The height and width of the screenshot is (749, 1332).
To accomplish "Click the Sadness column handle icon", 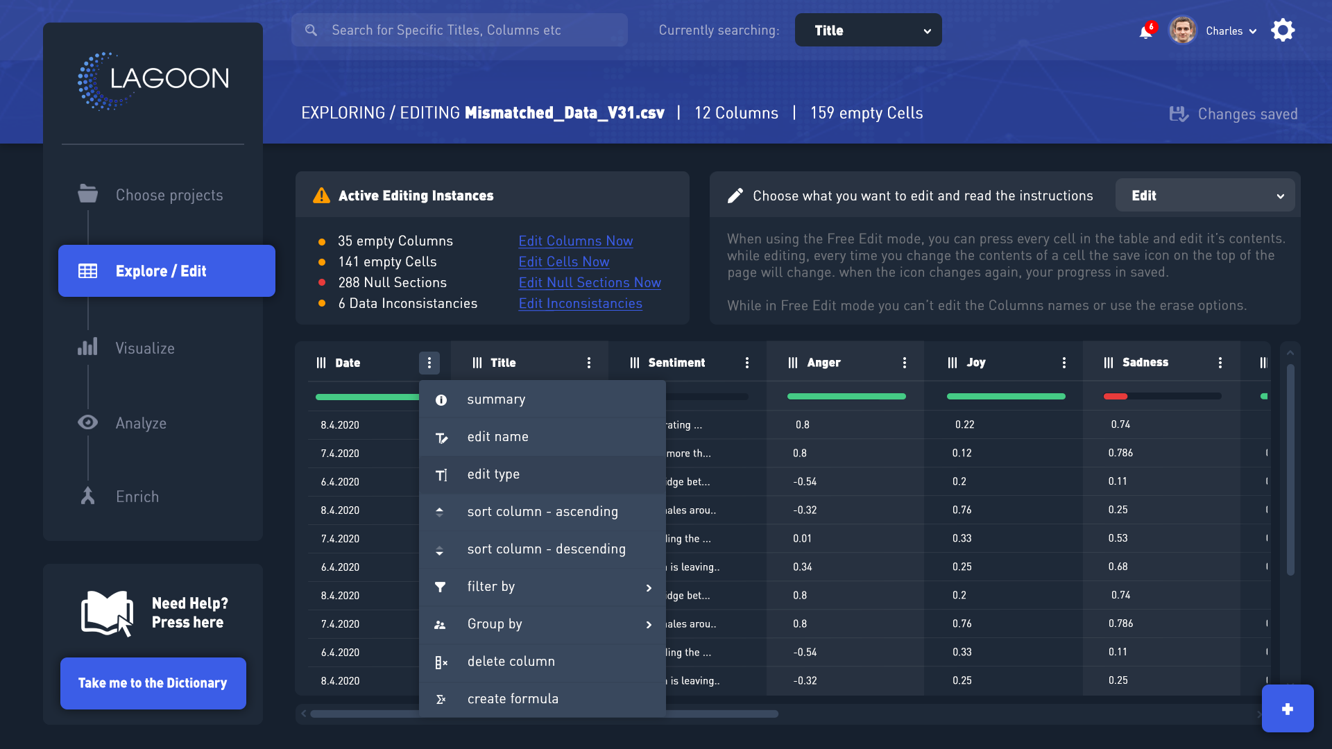I will pos(1109,363).
